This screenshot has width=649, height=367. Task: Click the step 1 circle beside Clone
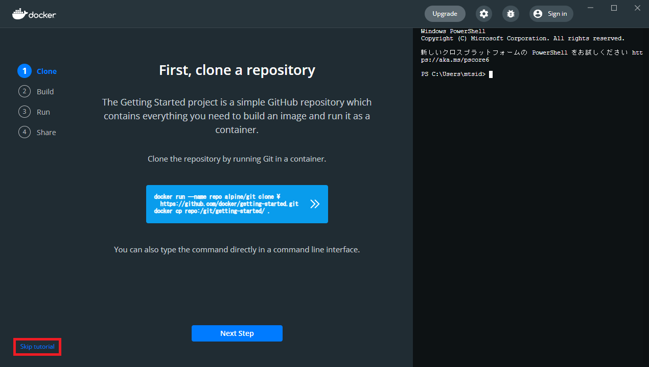tap(25, 71)
